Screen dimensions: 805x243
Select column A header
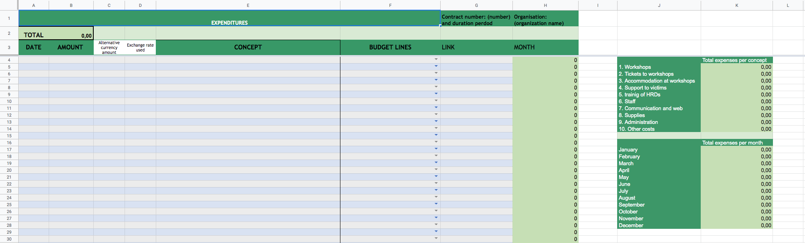pos(34,5)
